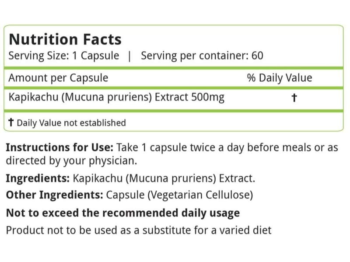Click Product not to be used as substitute line
The height and width of the screenshot is (262, 350).
click(139, 230)
